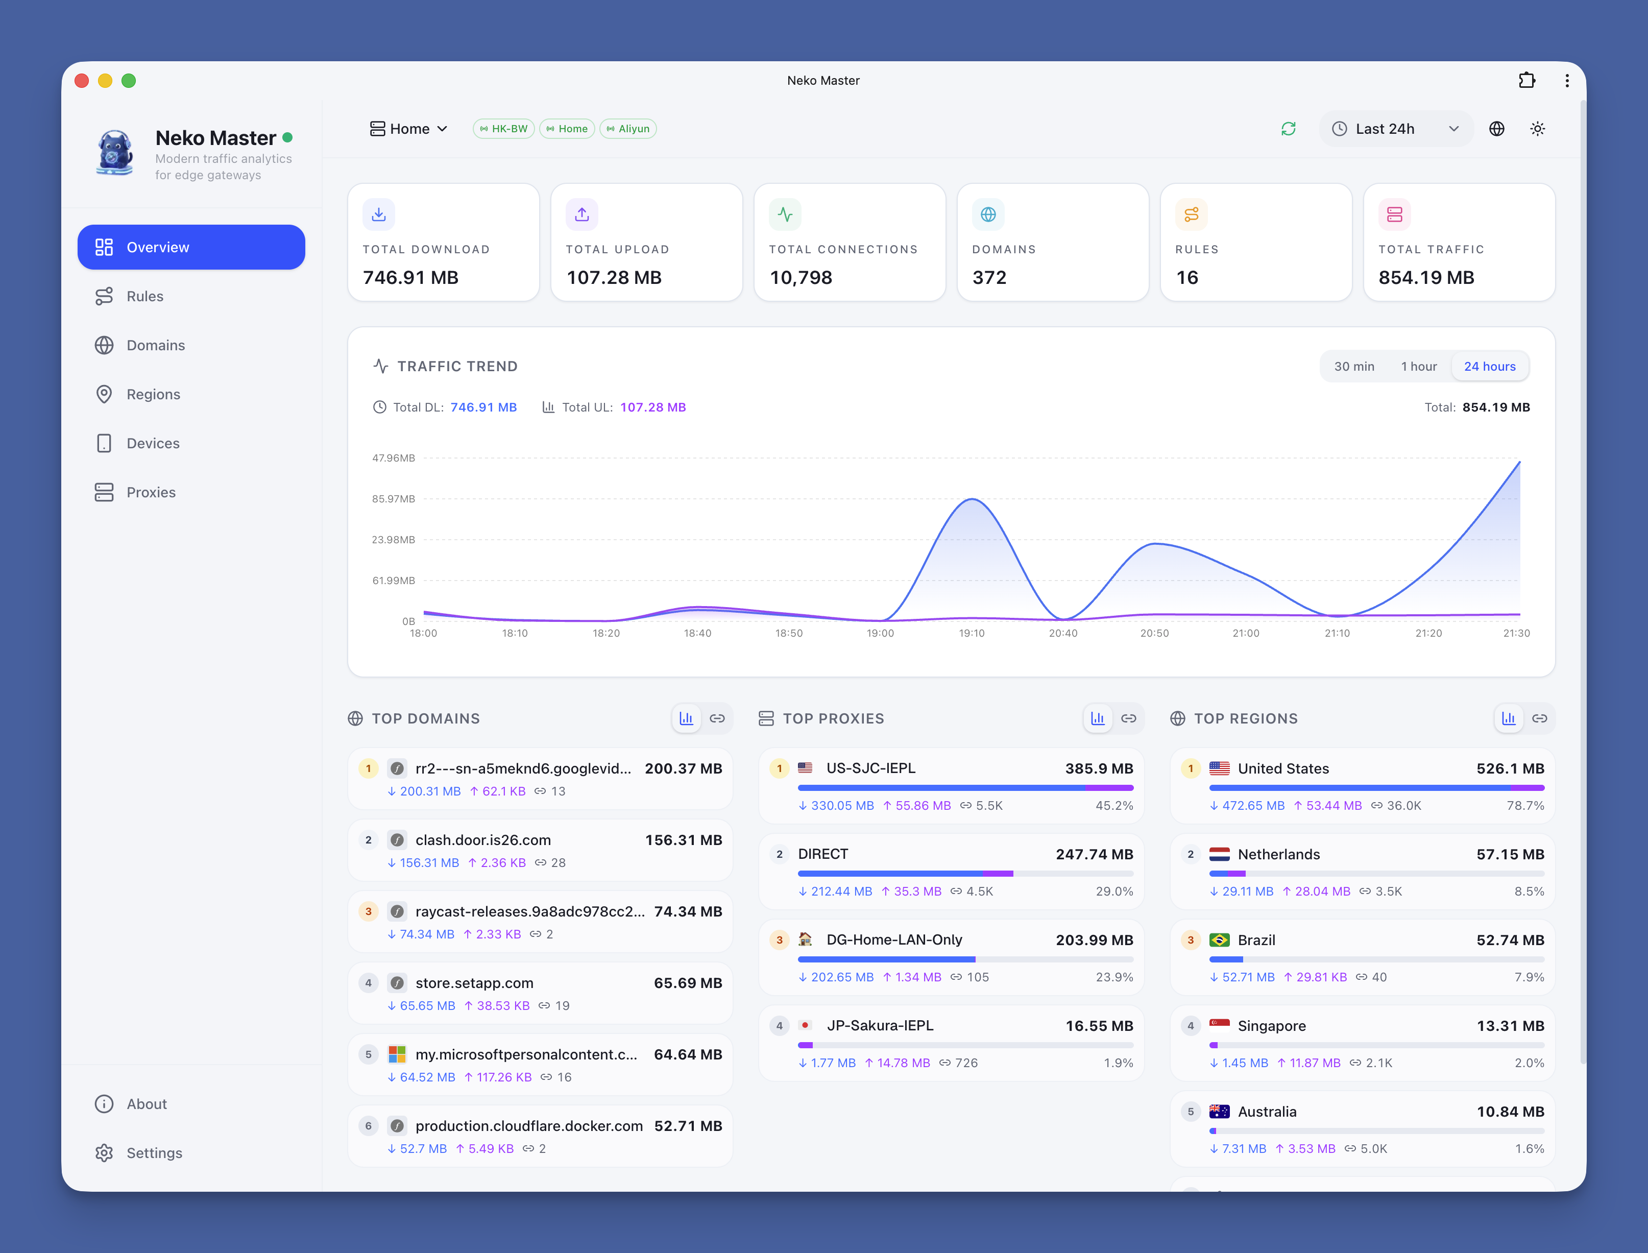Select the 1 hour trend range
Image resolution: width=1648 pixels, height=1253 pixels.
pyautogui.click(x=1418, y=366)
